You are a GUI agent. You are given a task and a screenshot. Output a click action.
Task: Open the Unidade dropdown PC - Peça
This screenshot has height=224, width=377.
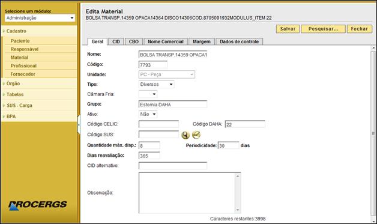pos(167,74)
